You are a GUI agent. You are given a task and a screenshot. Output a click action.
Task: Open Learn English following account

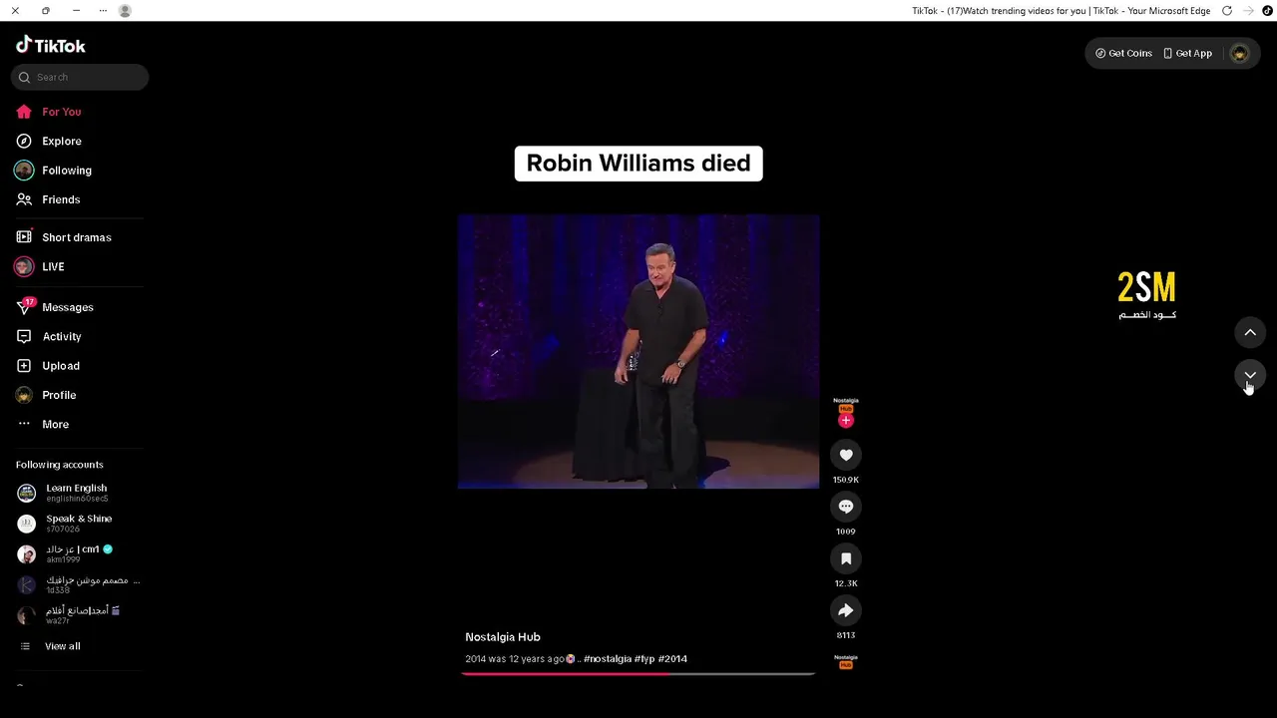[76, 493]
